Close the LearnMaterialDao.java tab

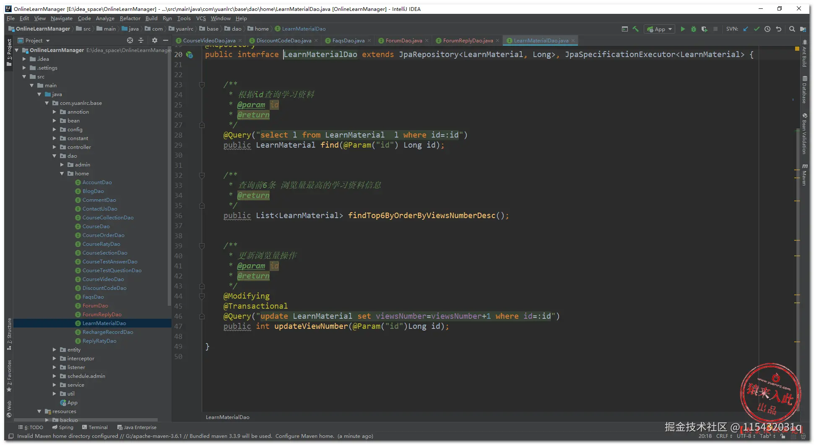pos(573,41)
